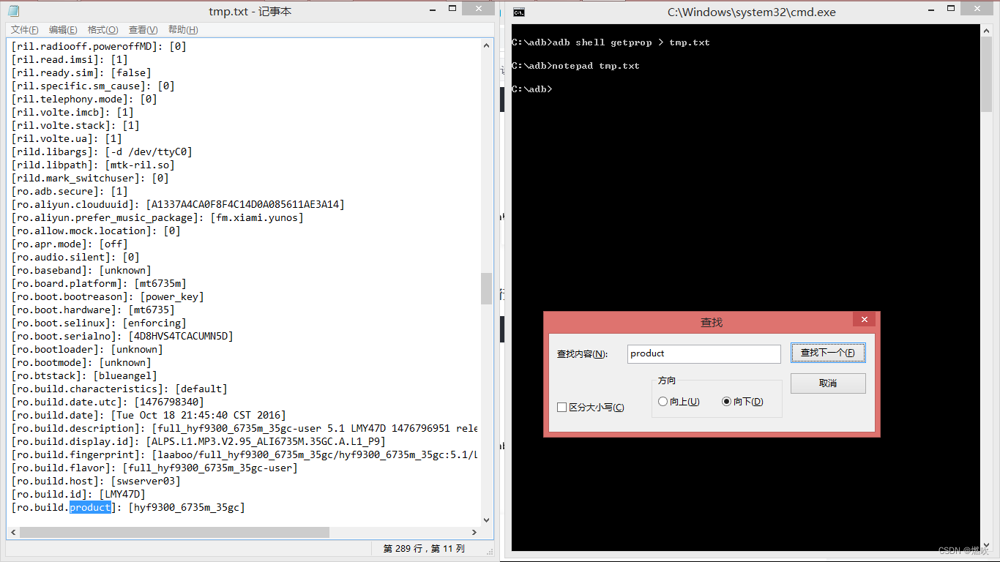The height and width of the screenshot is (562, 1000).
Task: Click cmd window vertical scrollbar thumb
Action: (986, 74)
